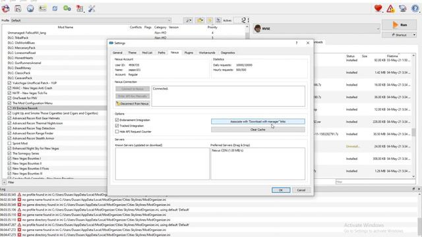Click the blue question mark Help icon

[x=415, y=9]
